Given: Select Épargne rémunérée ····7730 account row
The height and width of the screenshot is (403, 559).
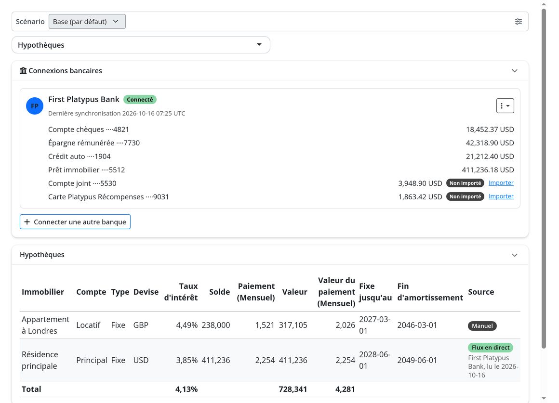Looking at the screenshot, I should [x=281, y=143].
